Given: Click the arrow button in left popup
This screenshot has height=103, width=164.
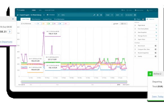Looking at the screenshot, I should pyautogui.click(x=10, y=32).
